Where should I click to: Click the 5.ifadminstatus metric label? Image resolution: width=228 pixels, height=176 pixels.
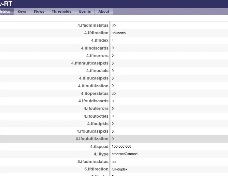93,162
